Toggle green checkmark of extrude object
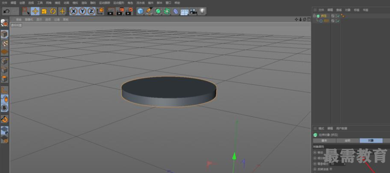The height and width of the screenshot is (173, 390). (338, 16)
